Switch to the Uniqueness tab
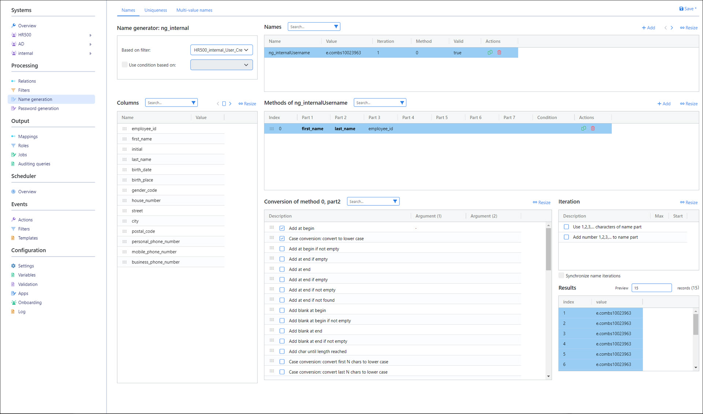The height and width of the screenshot is (414, 703). [156, 10]
